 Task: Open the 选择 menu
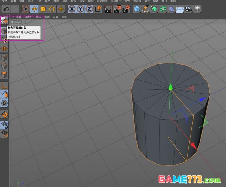point(30,1)
